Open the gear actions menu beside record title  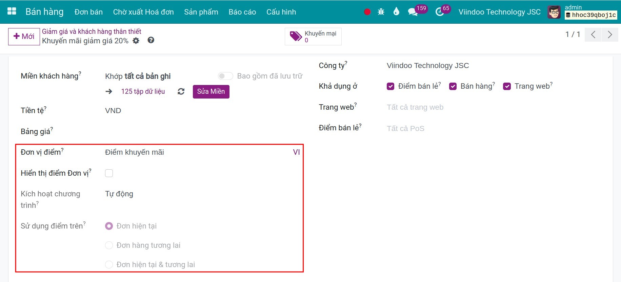(x=136, y=41)
